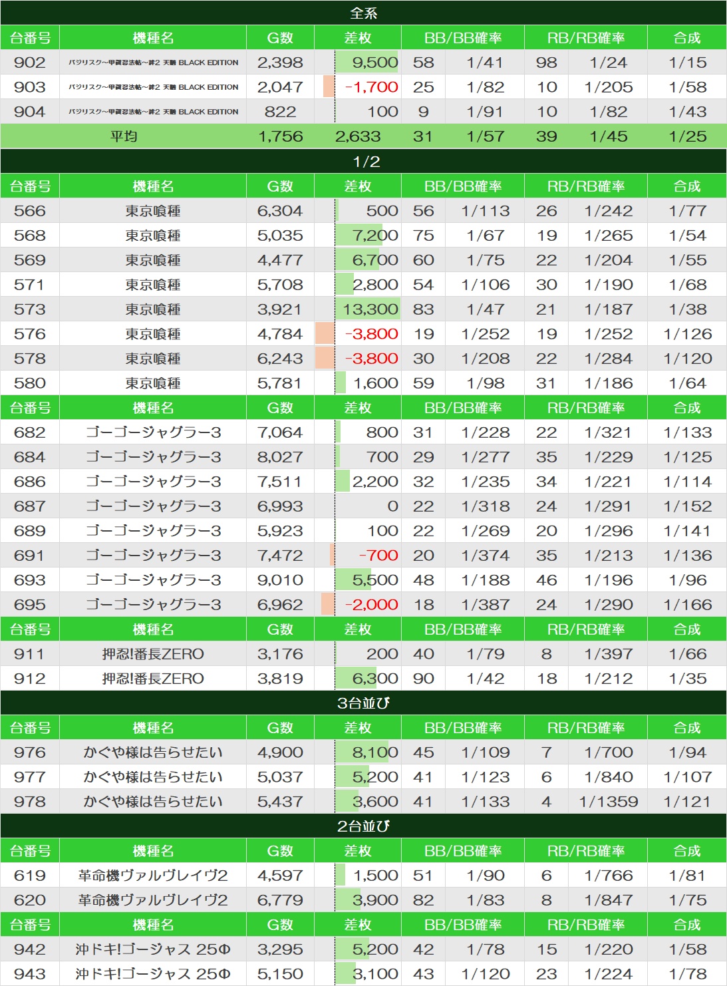Click the 1/58 combined rate for machine 942
The height and width of the screenshot is (986, 727).
click(x=688, y=949)
